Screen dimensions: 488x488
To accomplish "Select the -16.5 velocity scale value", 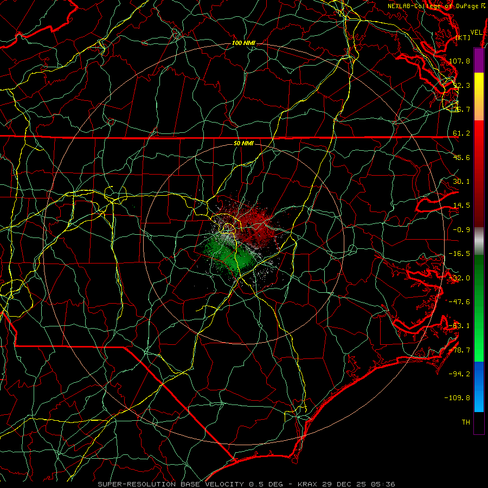I will [460, 254].
